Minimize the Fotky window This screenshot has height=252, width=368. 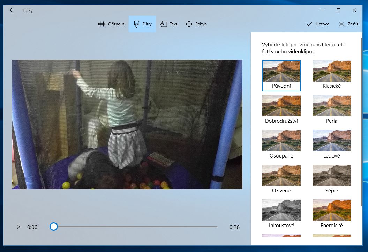click(x=322, y=10)
